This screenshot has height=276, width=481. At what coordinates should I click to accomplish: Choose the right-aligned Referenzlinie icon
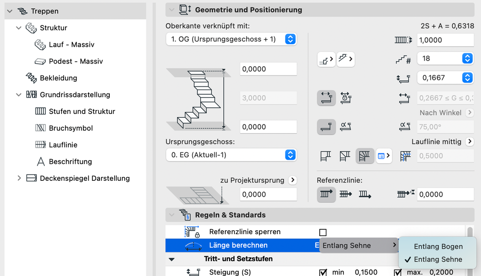click(364, 194)
